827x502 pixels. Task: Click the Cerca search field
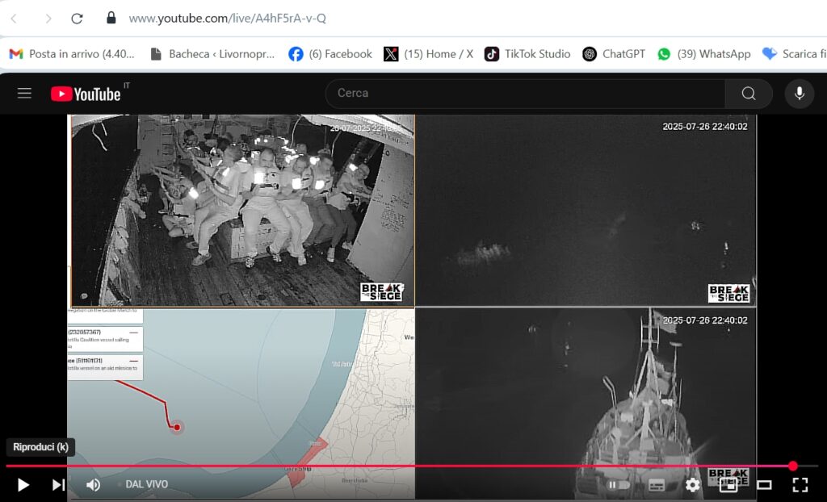click(525, 93)
